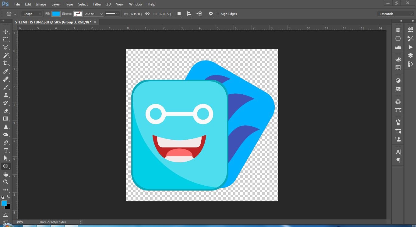The width and height of the screenshot is (416, 227).
Task: Select the Crop tool
Action: pos(6,63)
